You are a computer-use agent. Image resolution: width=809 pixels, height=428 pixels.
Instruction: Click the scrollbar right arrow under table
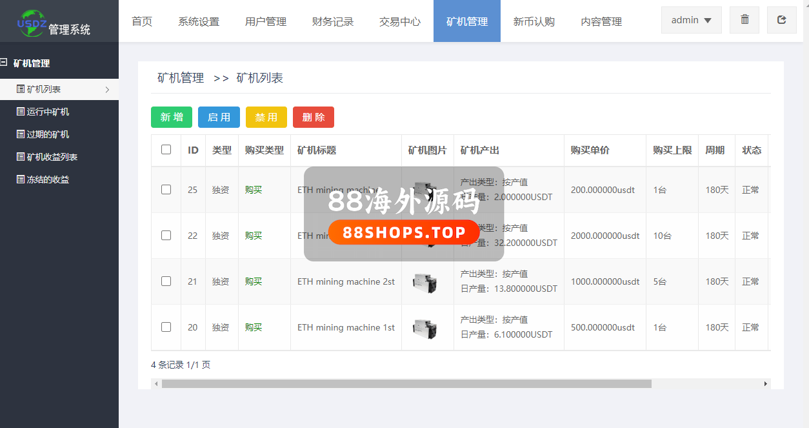(766, 383)
